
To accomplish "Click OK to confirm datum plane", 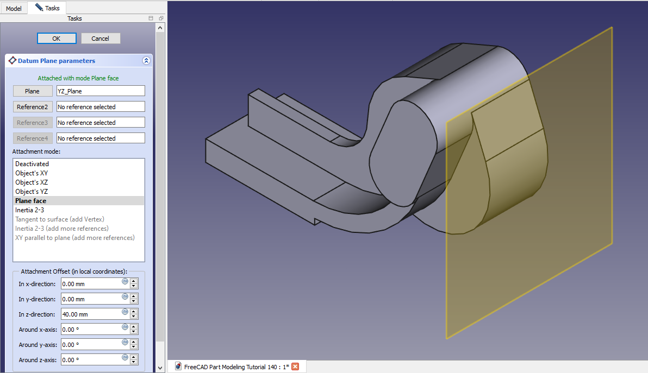I will click(x=57, y=39).
